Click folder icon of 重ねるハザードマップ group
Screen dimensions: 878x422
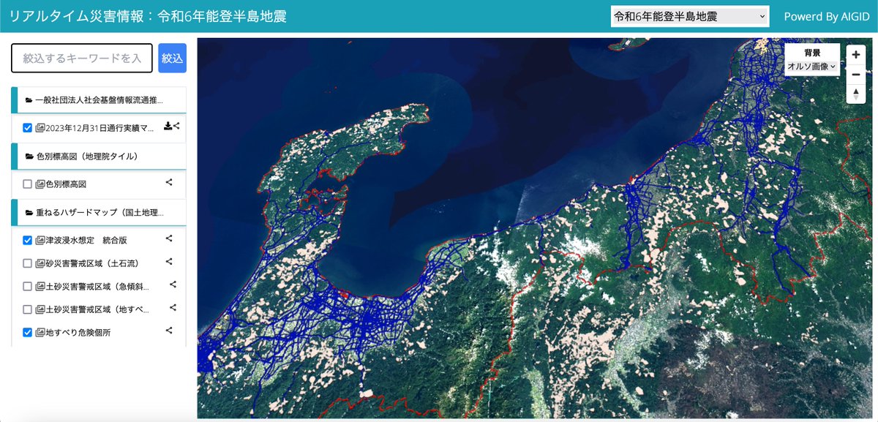[x=29, y=213]
